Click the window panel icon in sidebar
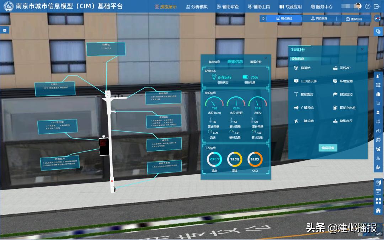Screen dimensions: 384x240 (x=378, y=192)
